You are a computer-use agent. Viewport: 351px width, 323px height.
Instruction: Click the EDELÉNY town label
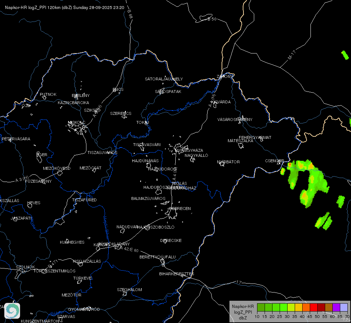click(81, 95)
